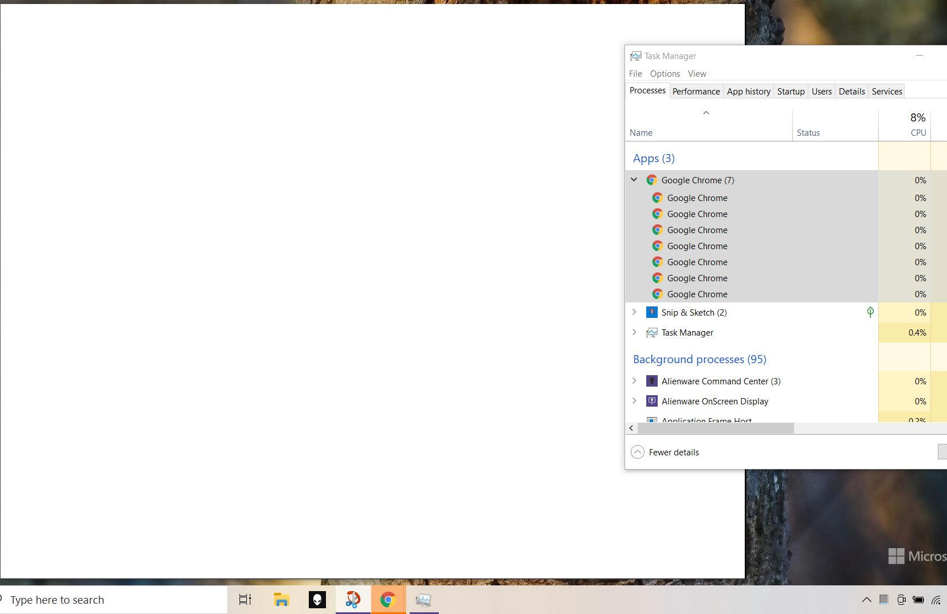Open the File menu in Task Manager
Image resolution: width=947 pixels, height=614 pixels.
(x=635, y=74)
